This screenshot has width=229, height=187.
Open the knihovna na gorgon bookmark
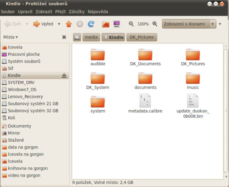click(x=35, y=168)
